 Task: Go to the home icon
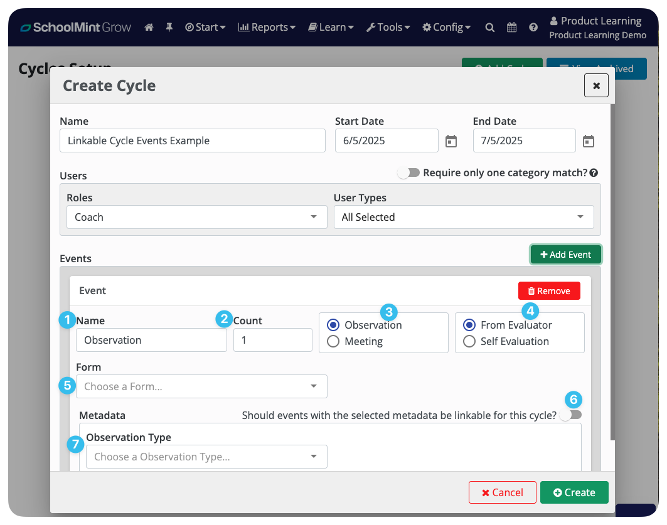[x=149, y=28]
